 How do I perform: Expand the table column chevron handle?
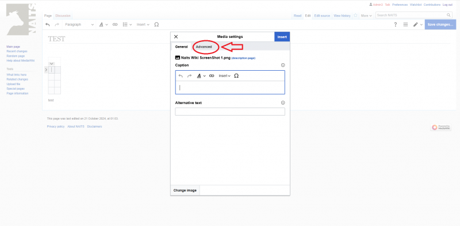51,64
